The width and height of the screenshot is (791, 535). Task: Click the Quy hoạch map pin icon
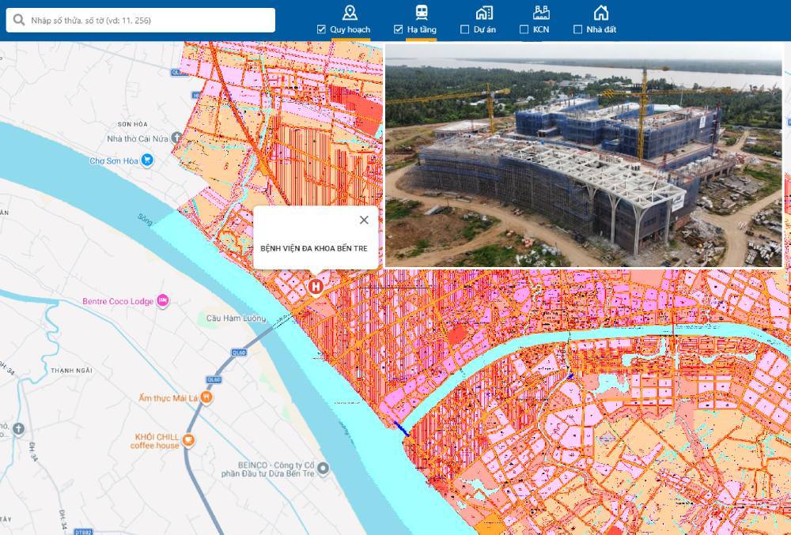(x=350, y=12)
